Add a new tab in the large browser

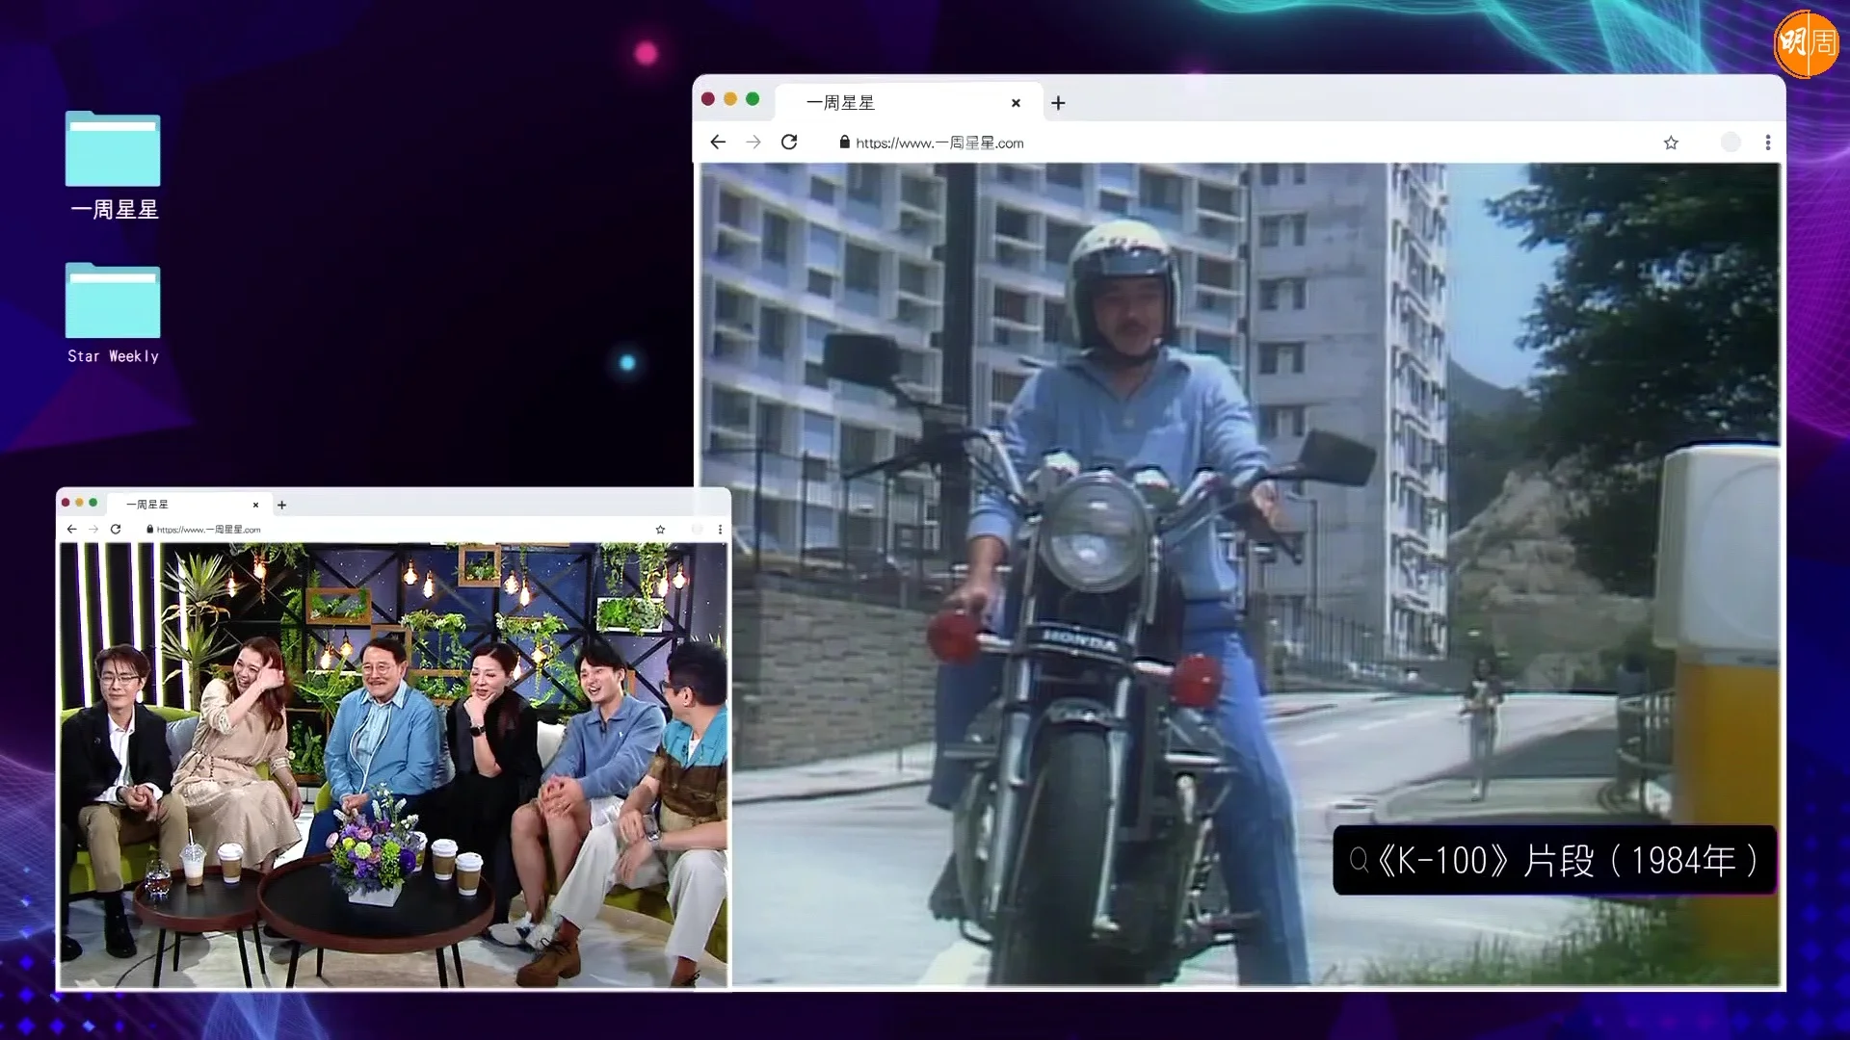pyautogui.click(x=1058, y=103)
